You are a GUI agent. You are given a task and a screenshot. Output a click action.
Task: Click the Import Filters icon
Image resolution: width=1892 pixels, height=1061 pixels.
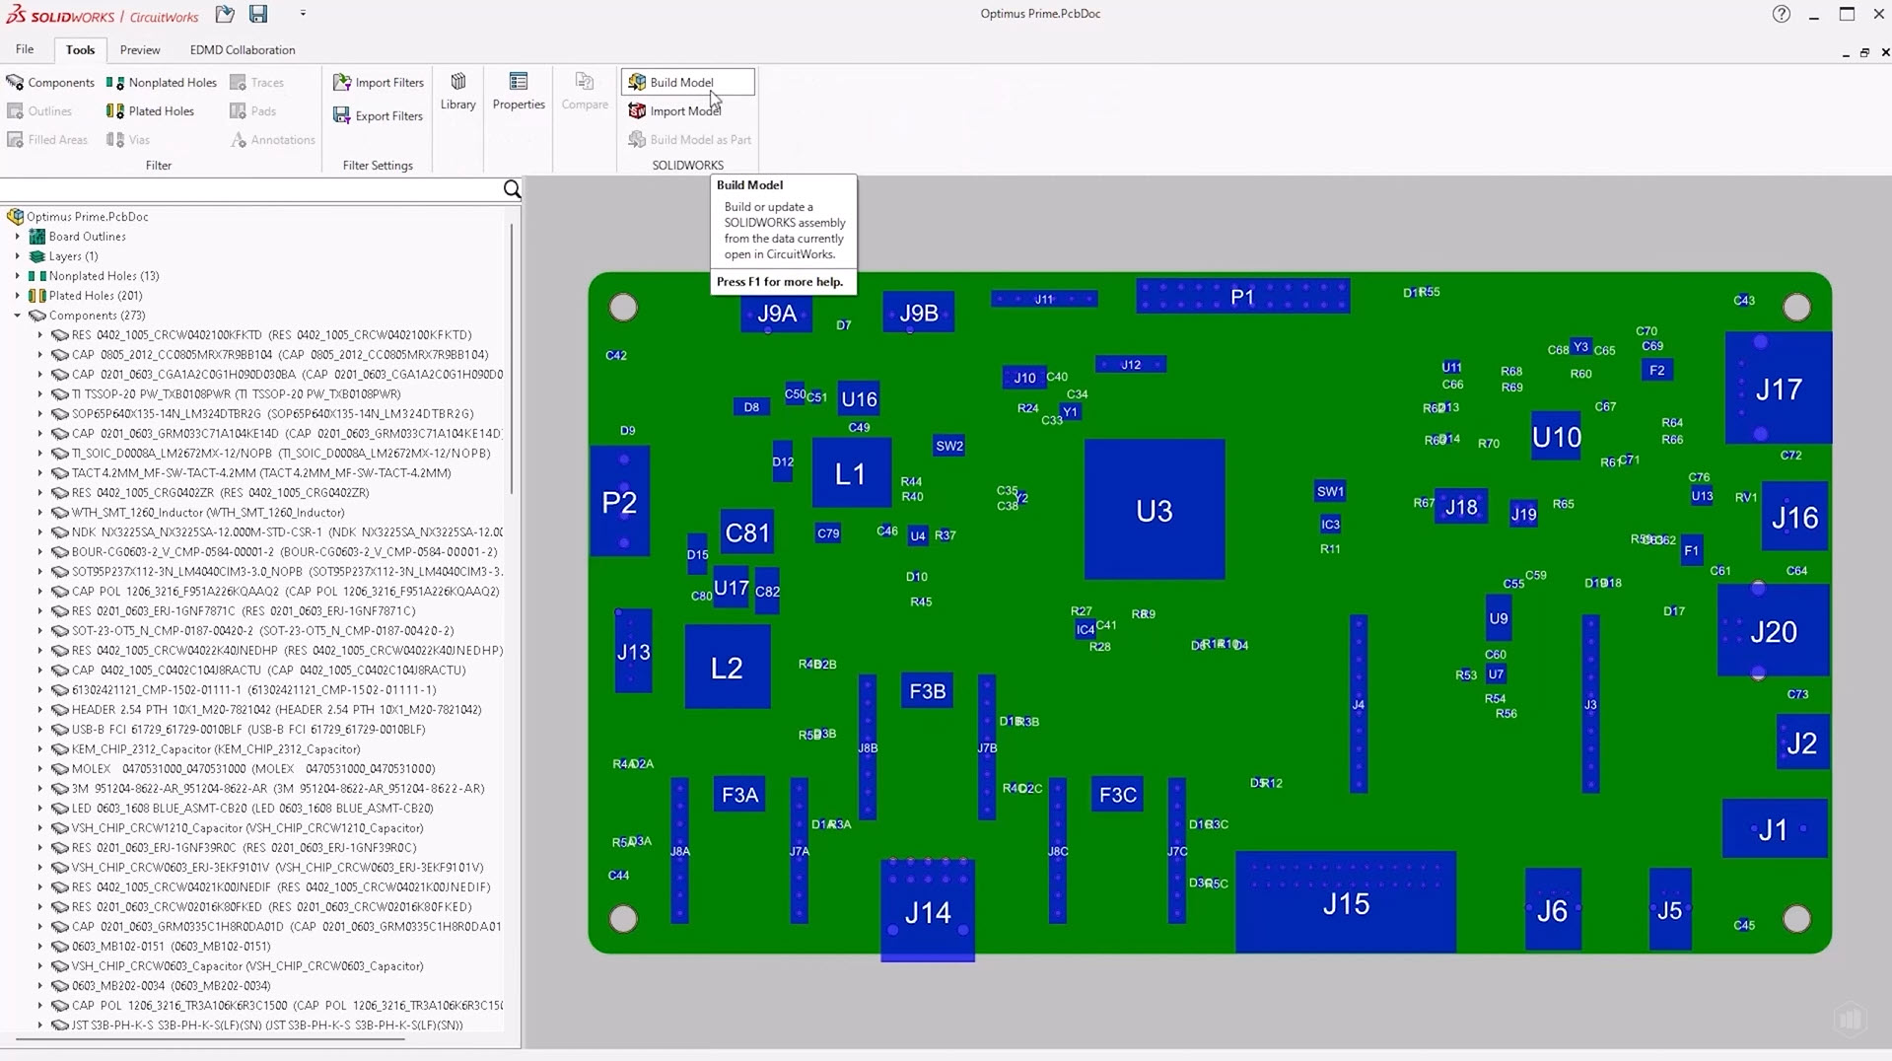pos(342,82)
